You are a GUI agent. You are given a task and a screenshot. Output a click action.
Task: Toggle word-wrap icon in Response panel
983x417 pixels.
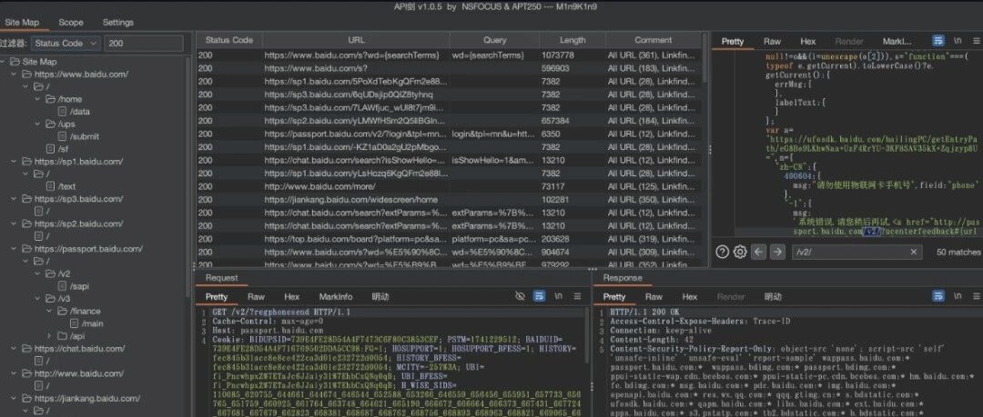(937, 296)
